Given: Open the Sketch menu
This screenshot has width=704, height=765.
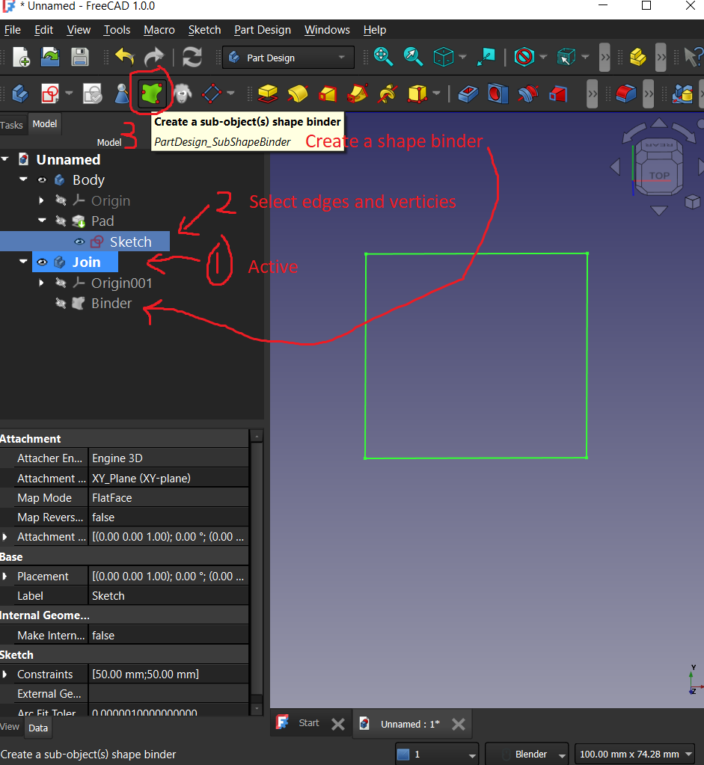Looking at the screenshot, I should tap(204, 30).
